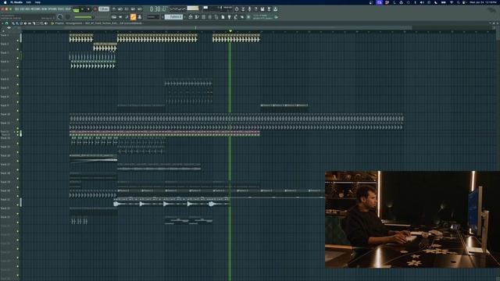Click the first pattern clip on Track 1
Image resolution: width=500 pixels, height=281 pixels.
tap(81, 38)
